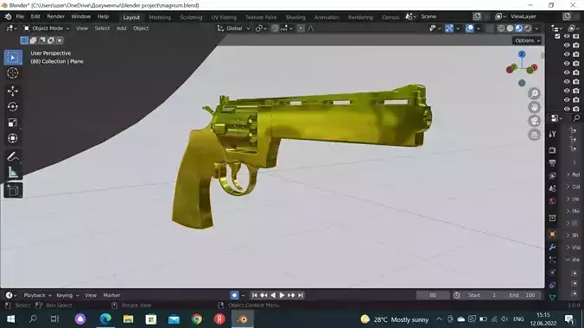Switch to the UV Editing workspace tab
The image size is (584, 328).
(x=224, y=17)
